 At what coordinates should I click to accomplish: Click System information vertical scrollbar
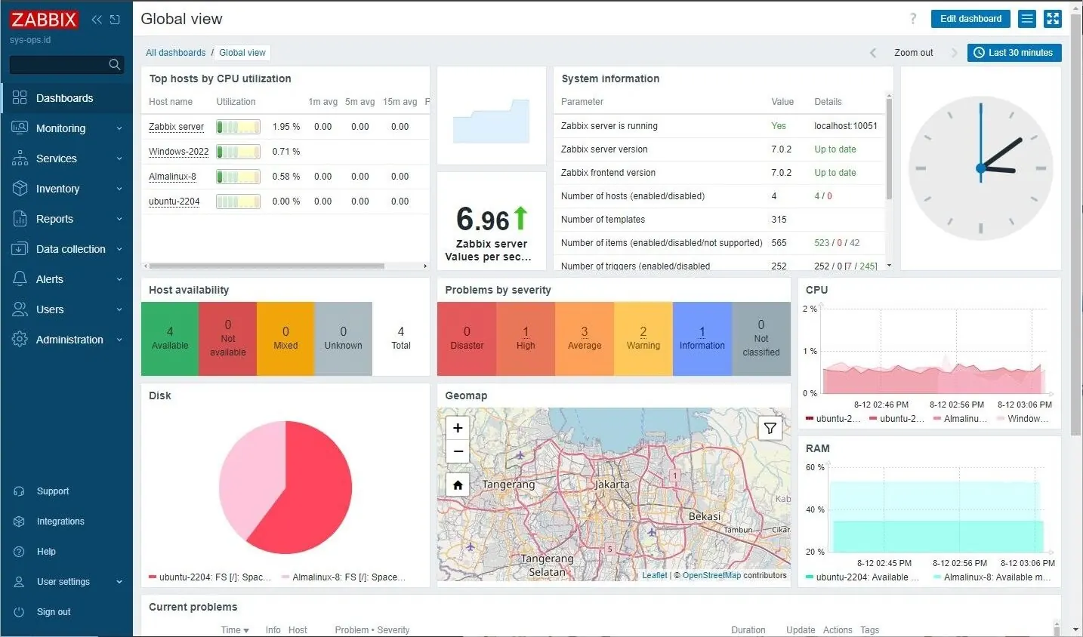[x=889, y=147]
